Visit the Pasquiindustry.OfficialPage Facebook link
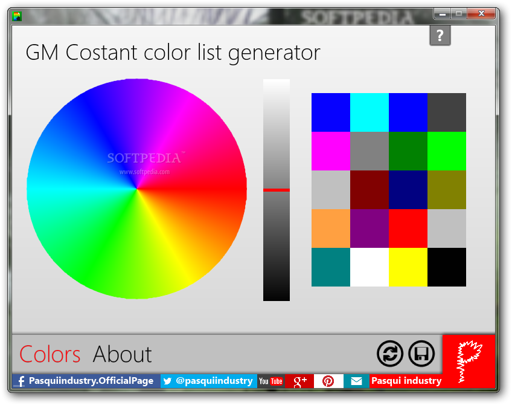This screenshot has height=405, width=512. coord(86,381)
